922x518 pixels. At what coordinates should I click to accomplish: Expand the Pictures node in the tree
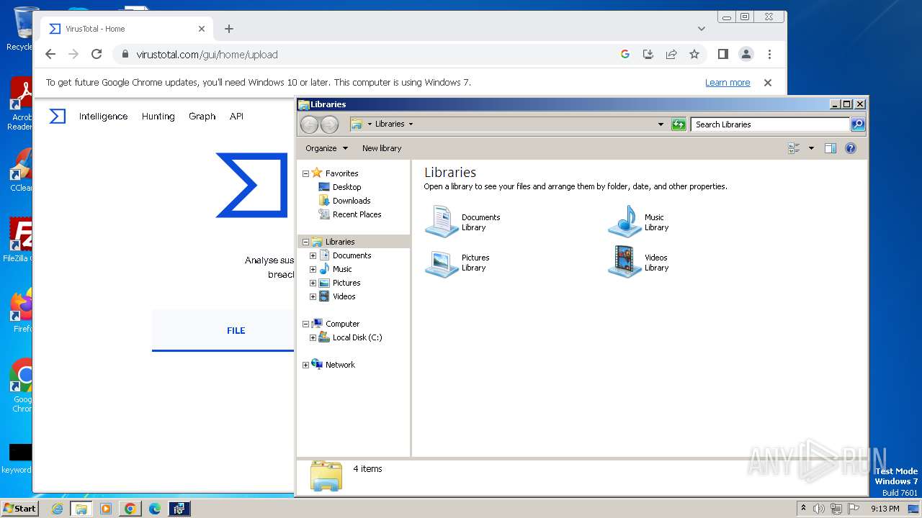click(x=313, y=283)
